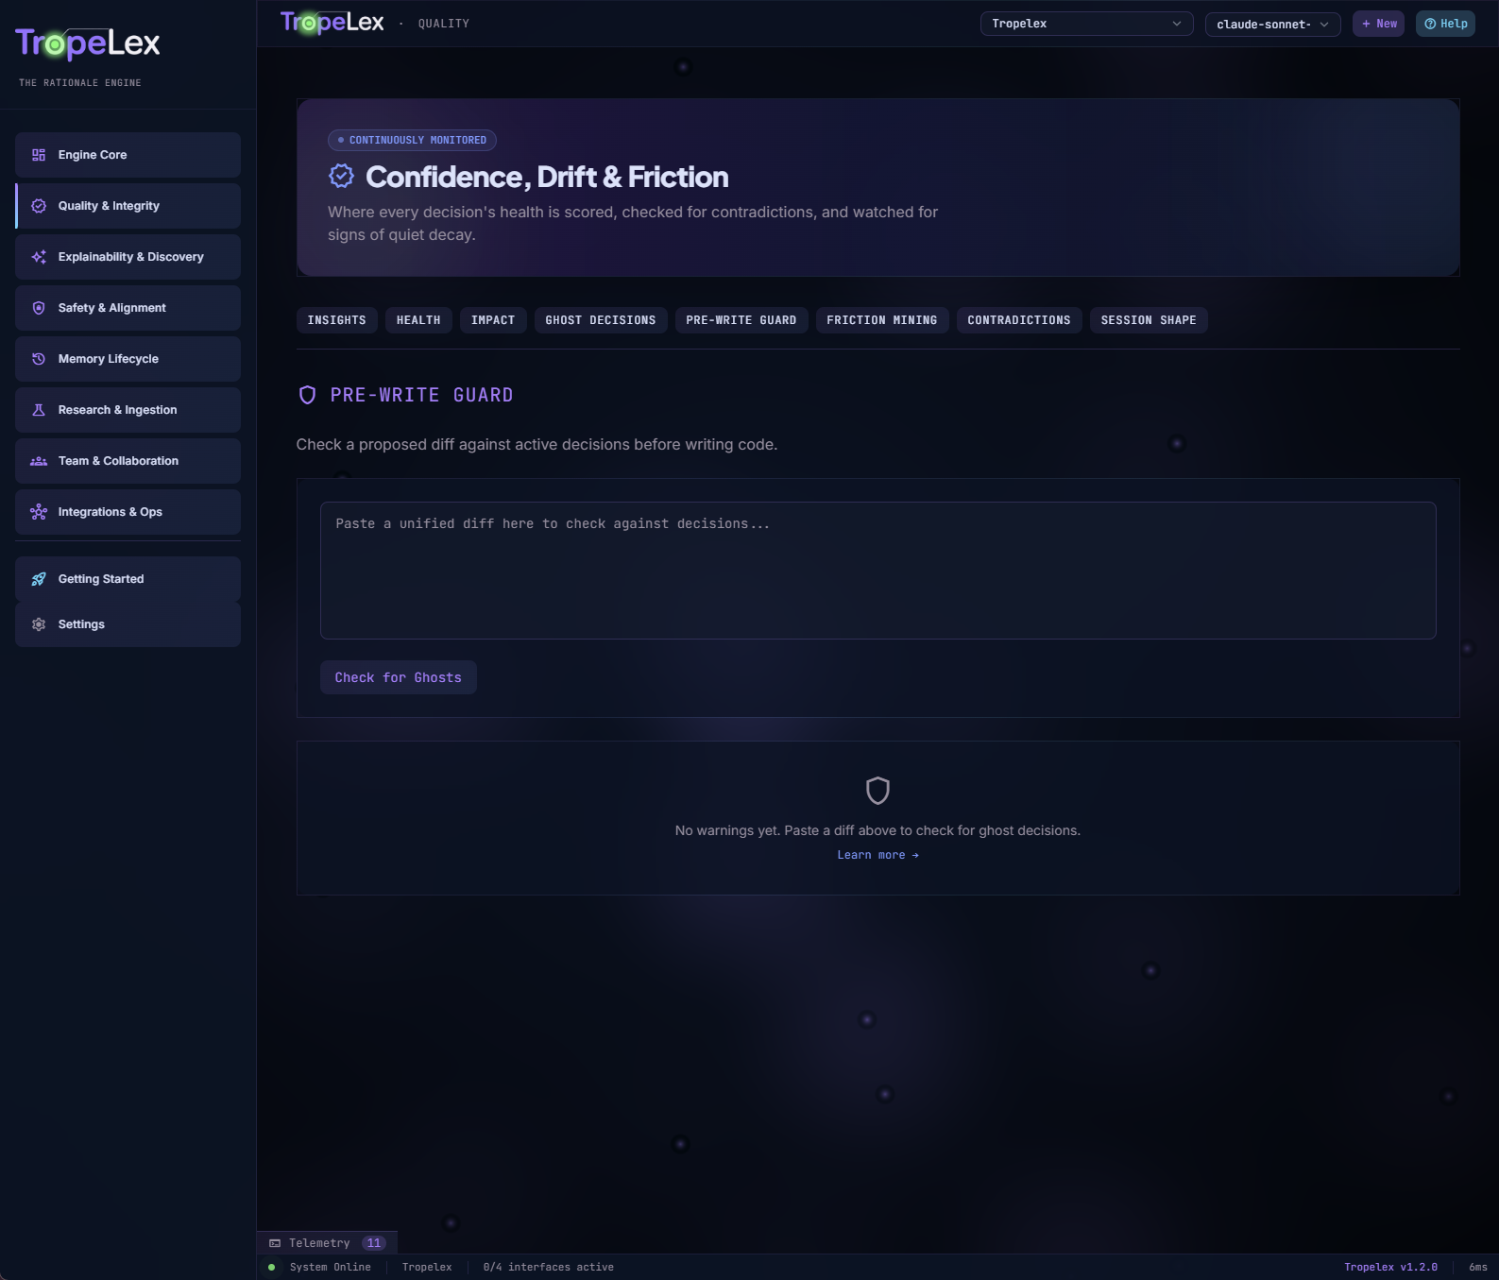Click the Safety & Alignment shield icon
Screen dimensions: 1499x1280
tap(39, 308)
